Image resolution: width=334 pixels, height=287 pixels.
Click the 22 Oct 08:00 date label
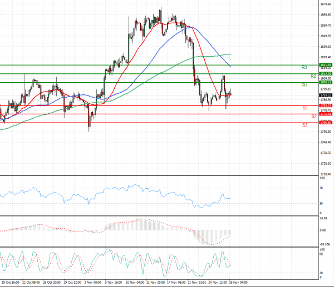point(31,283)
